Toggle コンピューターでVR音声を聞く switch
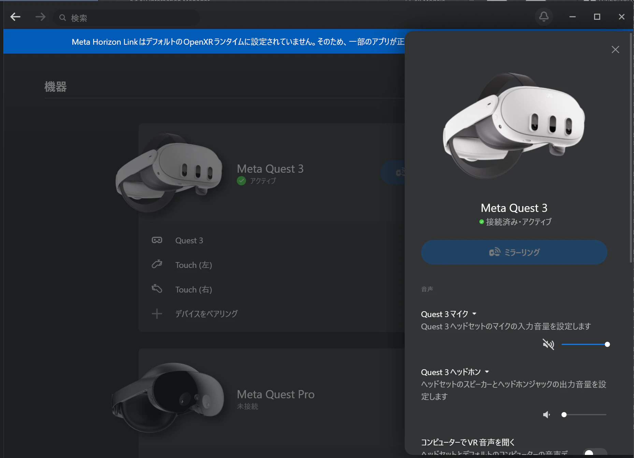The image size is (634, 458). point(595,453)
